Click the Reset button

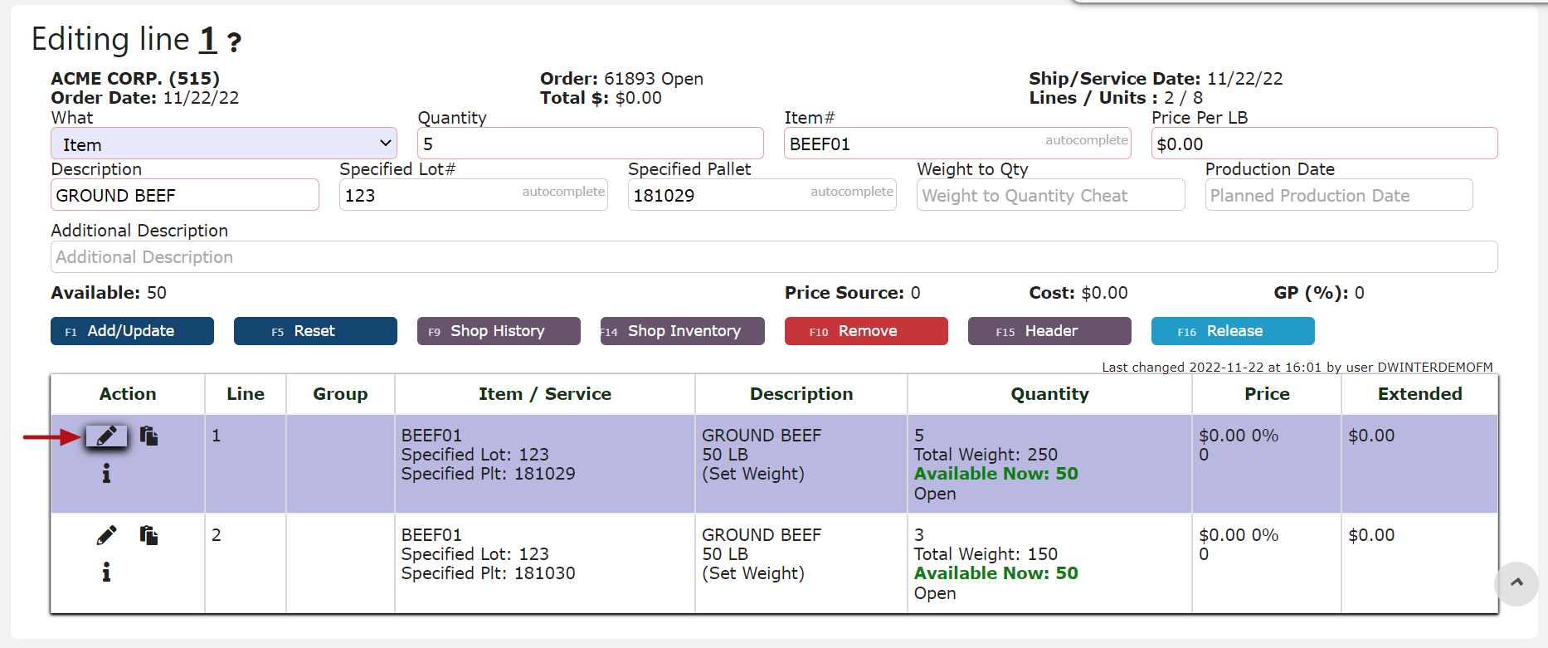(315, 331)
